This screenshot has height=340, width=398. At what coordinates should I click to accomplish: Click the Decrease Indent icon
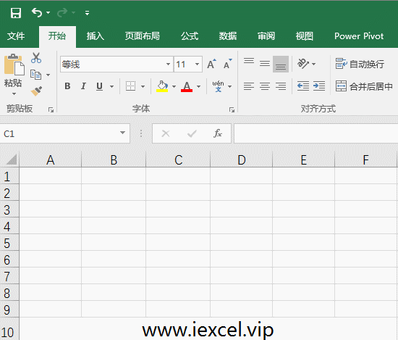click(x=303, y=86)
